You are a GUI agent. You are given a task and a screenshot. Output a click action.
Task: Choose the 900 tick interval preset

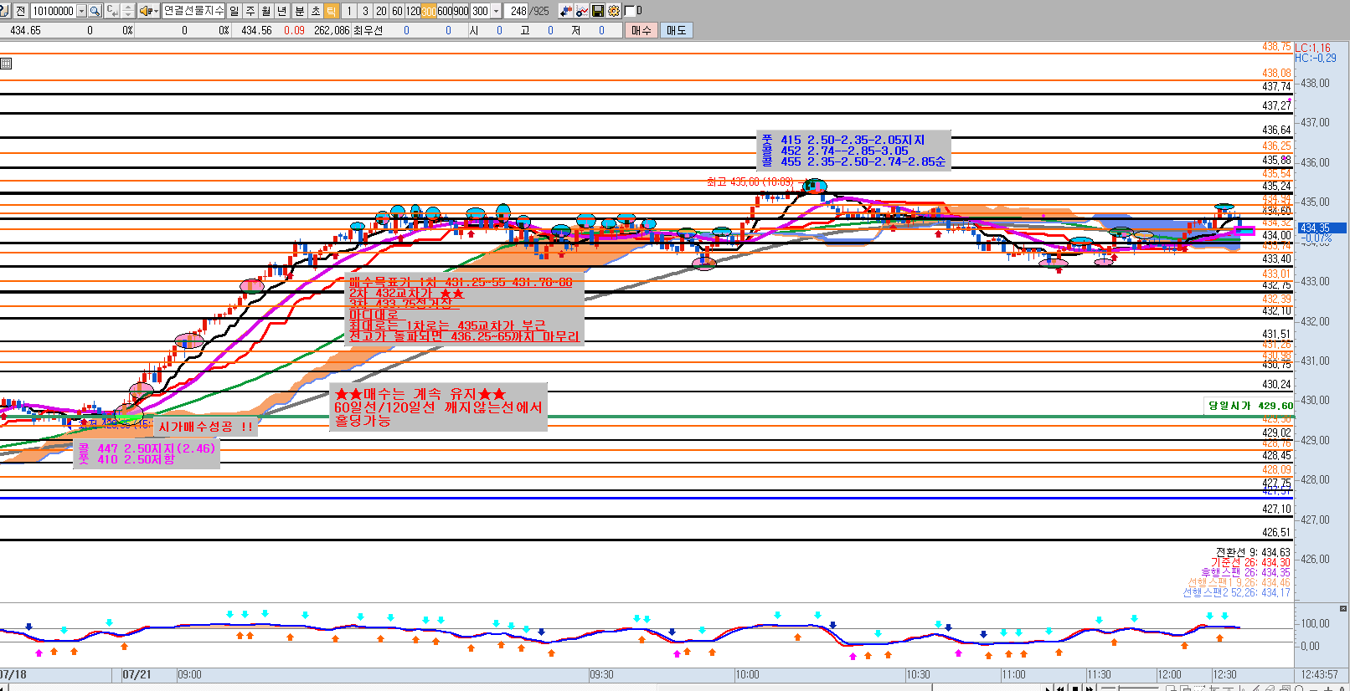point(461,11)
